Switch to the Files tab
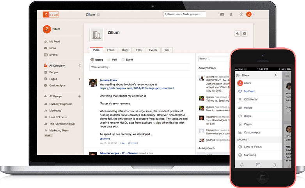 [x=139, y=50]
